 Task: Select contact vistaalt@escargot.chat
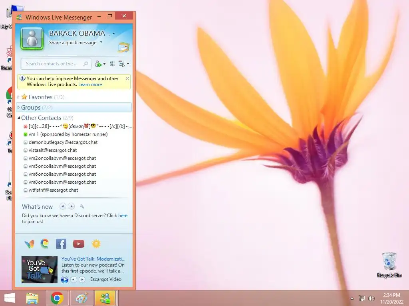[x=50, y=150]
